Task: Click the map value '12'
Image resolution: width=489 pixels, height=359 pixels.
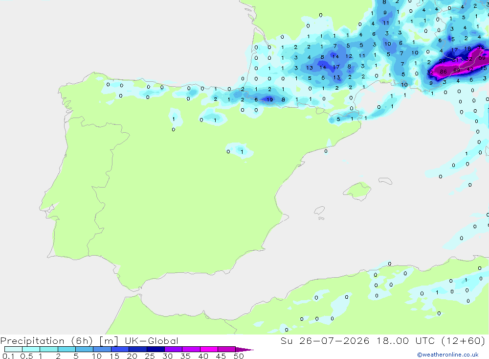Action: click(349, 56)
